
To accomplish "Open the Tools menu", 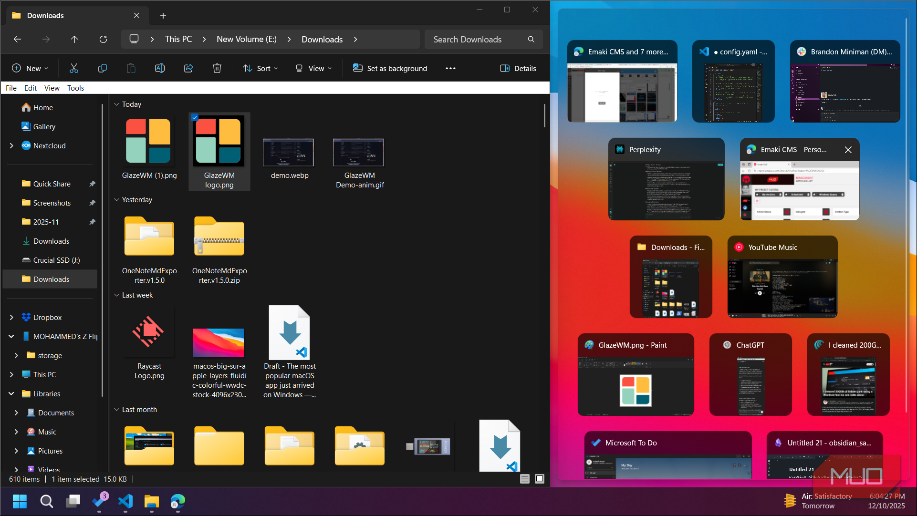I will pos(75,88).
